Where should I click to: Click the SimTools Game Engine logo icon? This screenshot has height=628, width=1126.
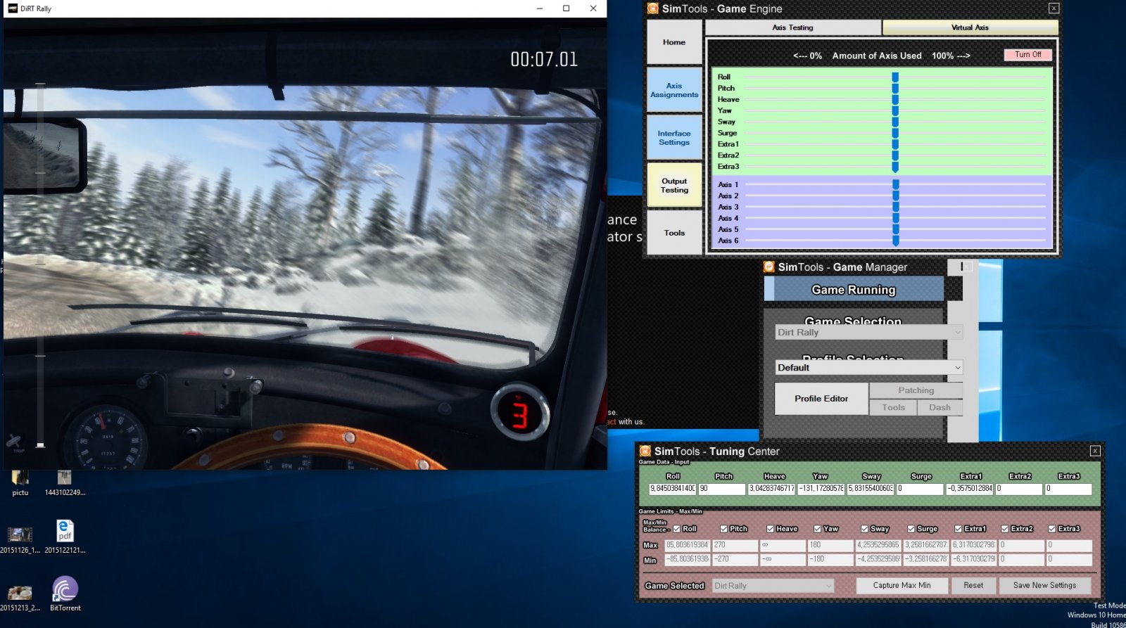[x=653, y=8]
